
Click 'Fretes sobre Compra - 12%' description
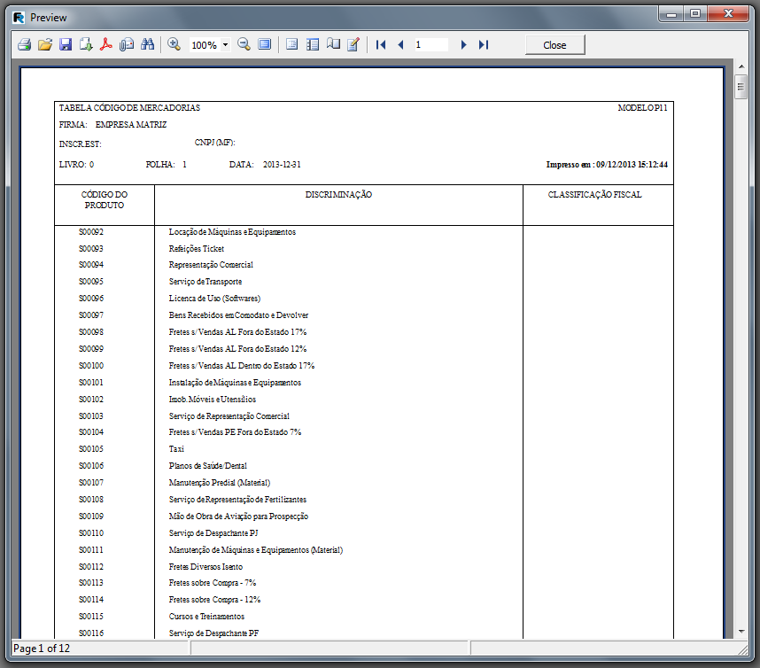tap(214, 600)
